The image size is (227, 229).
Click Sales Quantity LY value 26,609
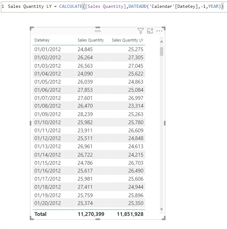click(136, 130)
